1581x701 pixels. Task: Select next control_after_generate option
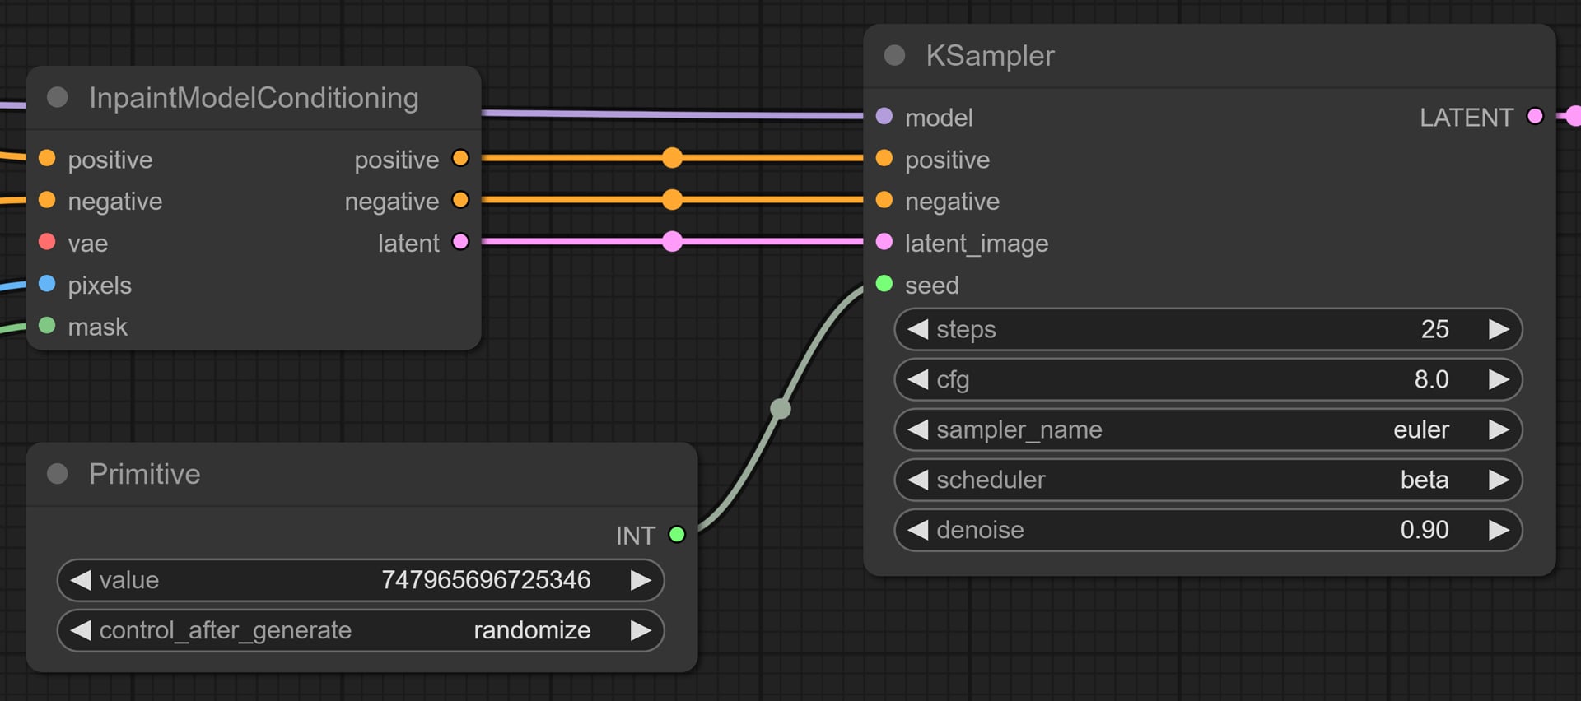[x=641, y=630]
